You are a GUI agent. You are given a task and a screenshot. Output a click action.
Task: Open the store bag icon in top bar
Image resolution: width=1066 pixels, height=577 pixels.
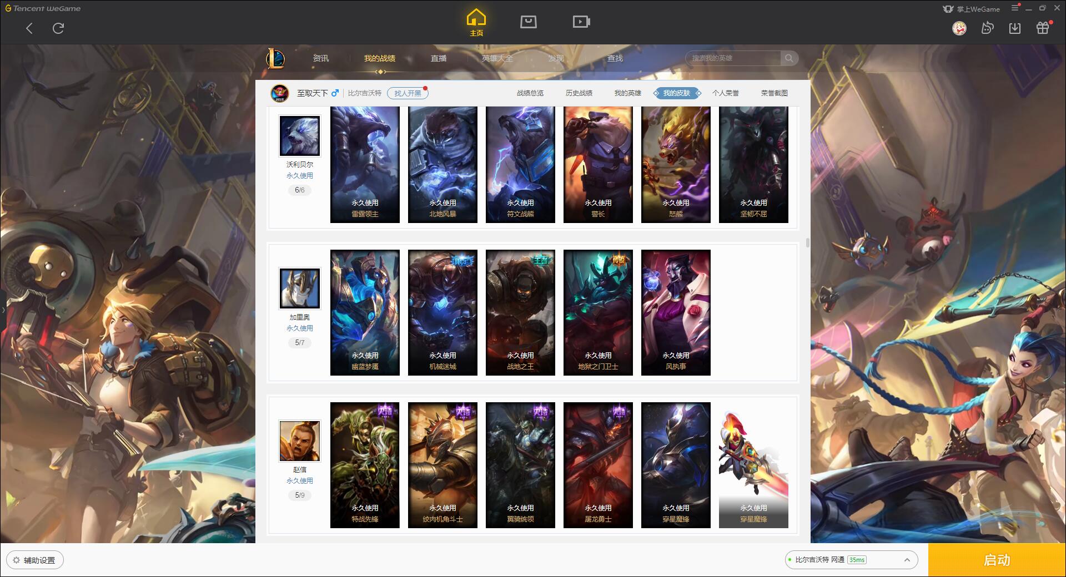(x=529, y=22)
